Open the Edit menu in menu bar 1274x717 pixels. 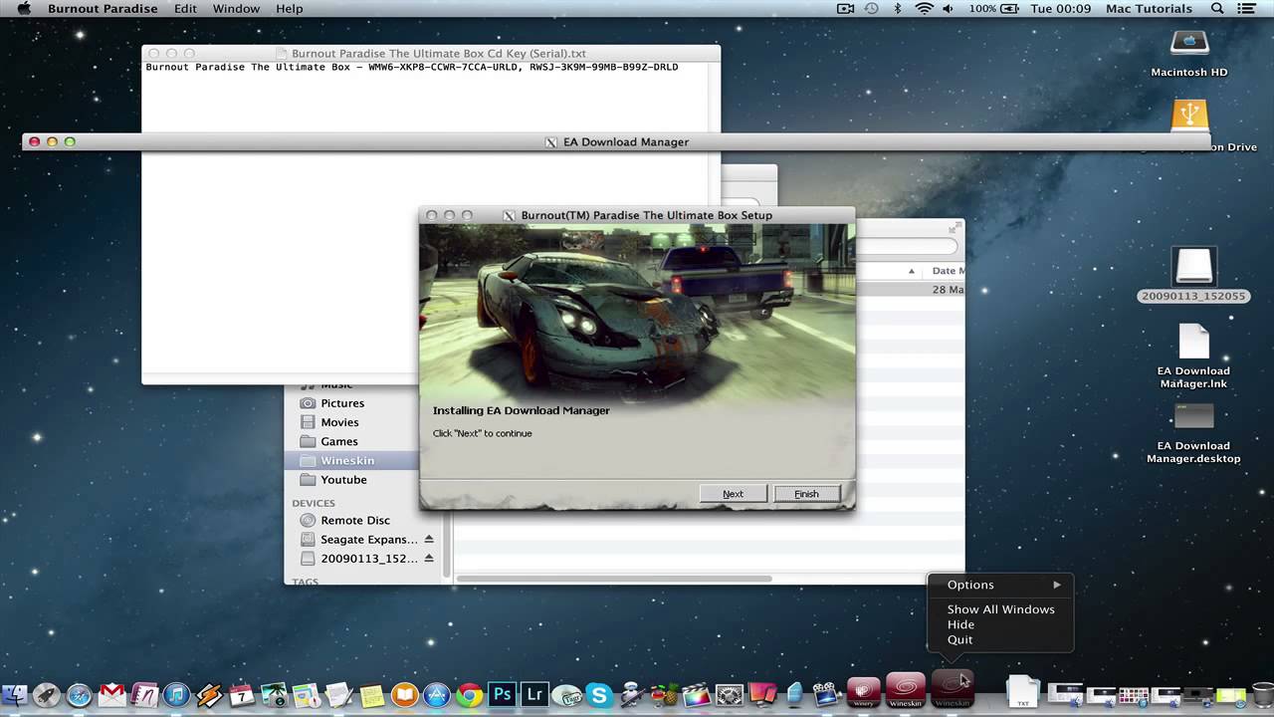point(185,9)
